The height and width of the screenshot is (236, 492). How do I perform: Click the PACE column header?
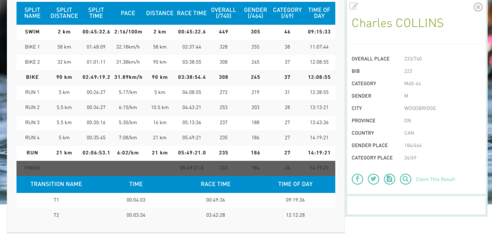128,13
